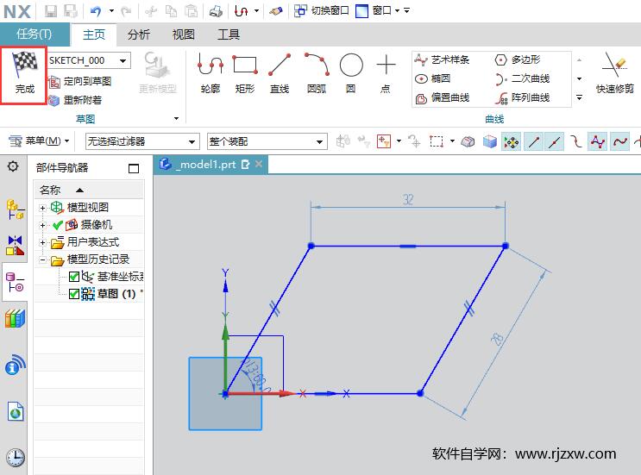Save the file with the floppy icon
The height and width of the screenshot is (475, 641).
[x=51, y=11]
